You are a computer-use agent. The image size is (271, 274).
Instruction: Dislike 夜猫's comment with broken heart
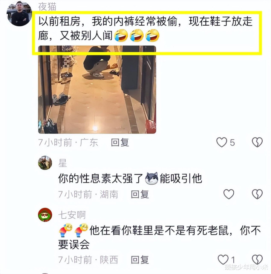257,142
